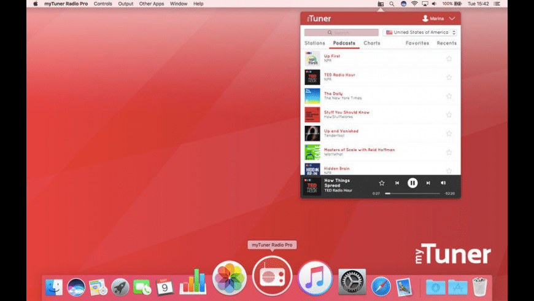This screenshot has width=534, height=301.
Task: Open the myTuner Radio Pro app menu
Action: [x=66, y=4]
